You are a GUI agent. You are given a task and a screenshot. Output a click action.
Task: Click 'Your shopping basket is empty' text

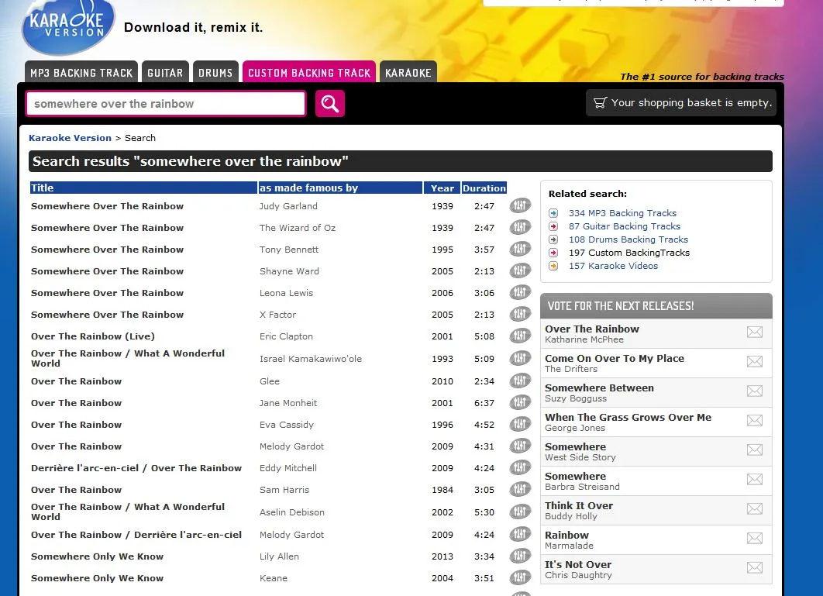(691, 102)
